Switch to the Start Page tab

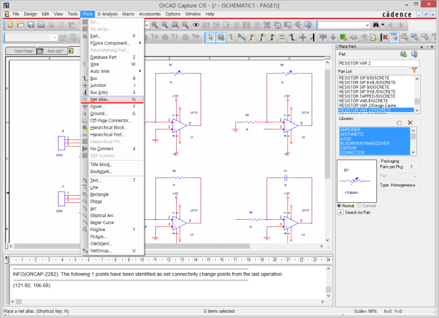[x=21, y=51]
